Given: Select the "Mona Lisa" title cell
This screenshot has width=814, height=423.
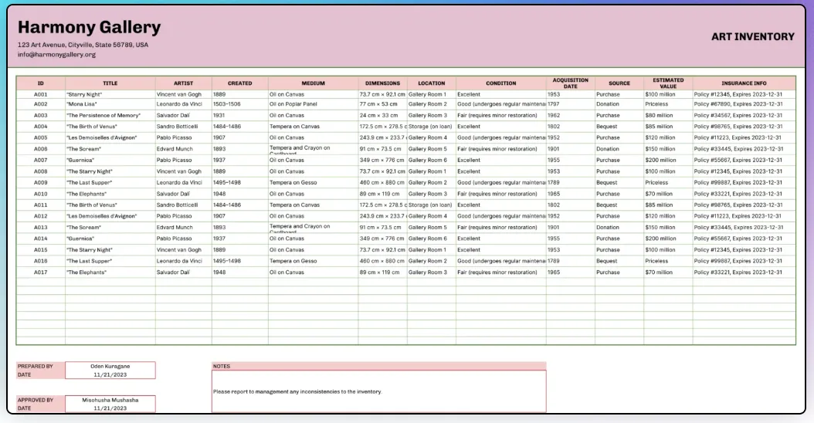Looking at the screenshot, I should pyautogui.click(x=110, y=104).
